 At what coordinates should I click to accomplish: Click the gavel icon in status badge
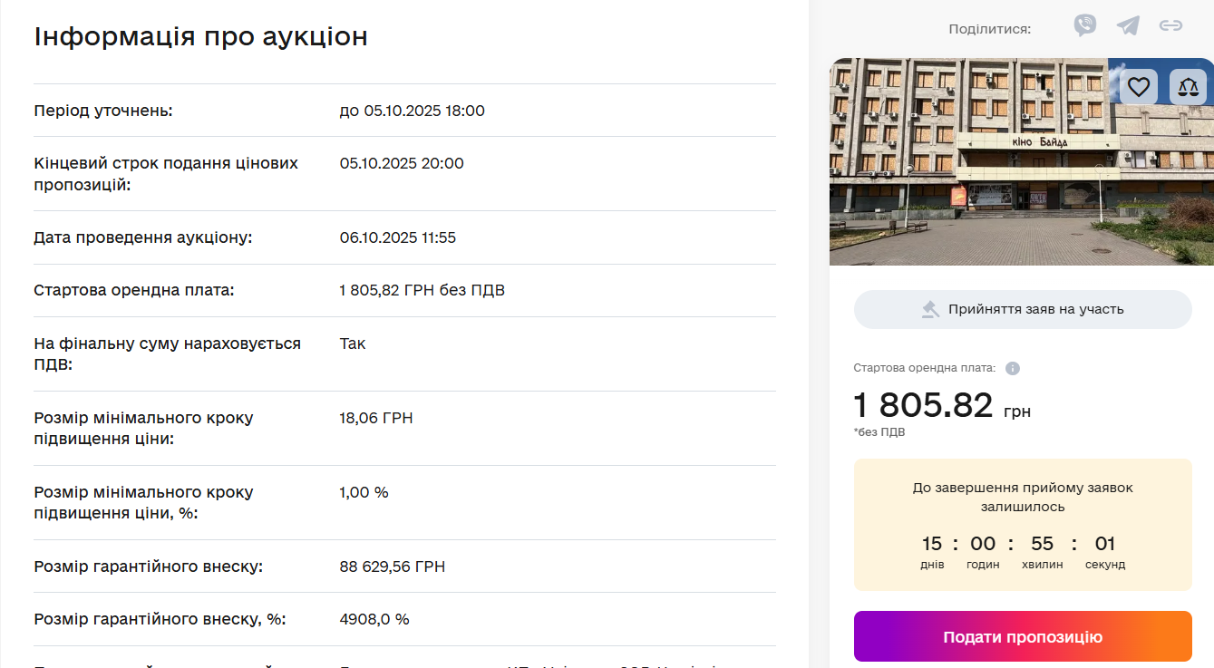coord(931,309)
